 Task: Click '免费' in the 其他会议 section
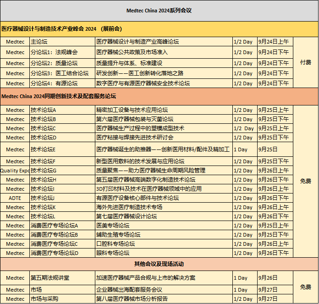pyautogui.click(x=306, y=287)
